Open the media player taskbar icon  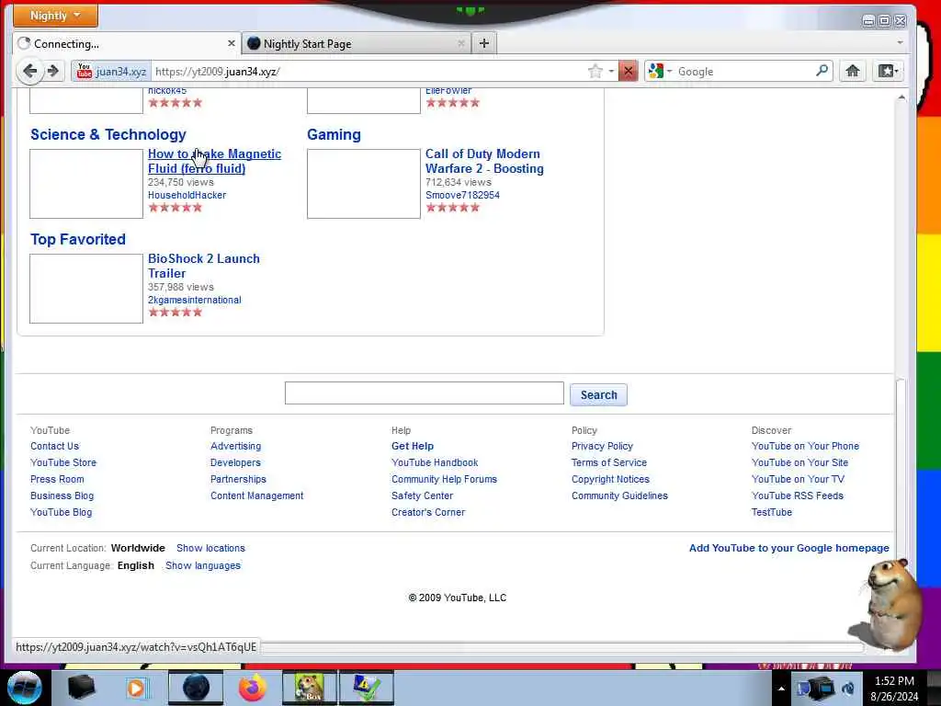[x=136, y=688]
